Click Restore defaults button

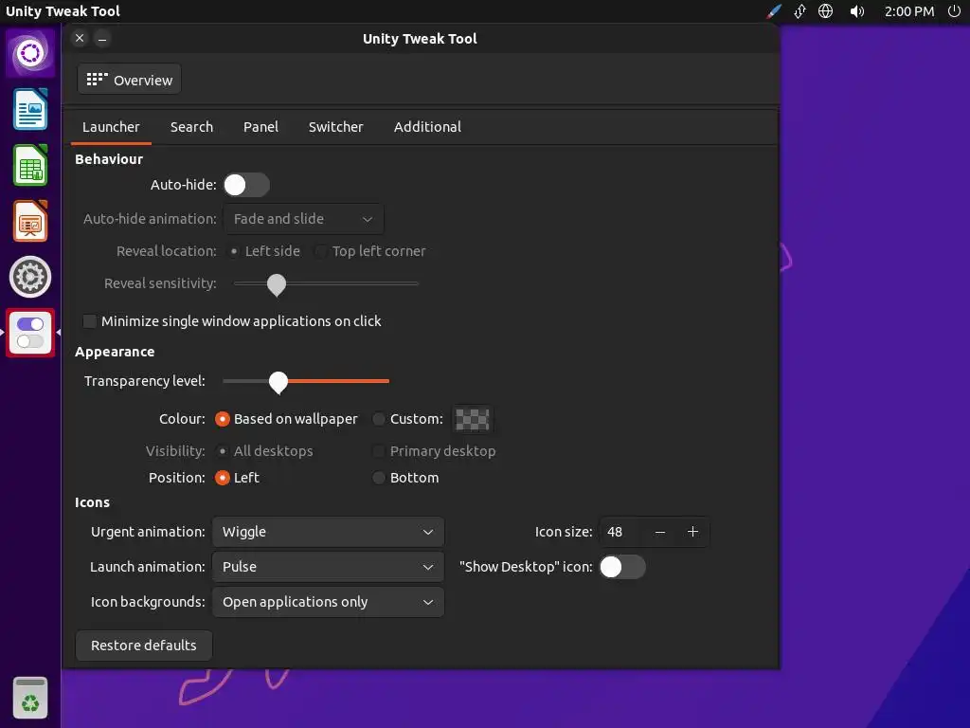click(x=144, y=645)
